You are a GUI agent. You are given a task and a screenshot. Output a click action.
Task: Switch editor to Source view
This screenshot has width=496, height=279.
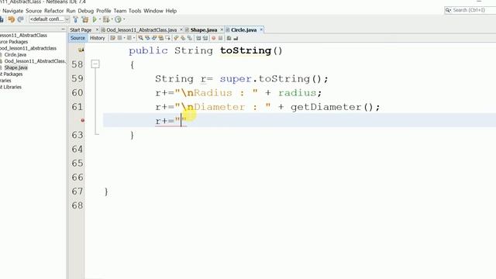point(77,38)
